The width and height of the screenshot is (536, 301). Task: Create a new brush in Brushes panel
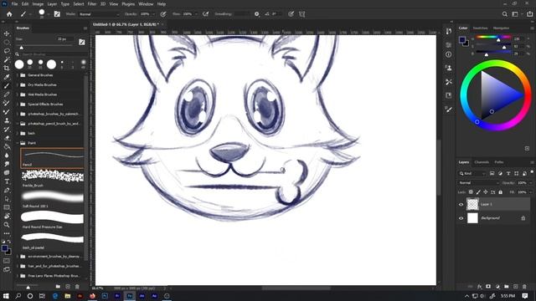click(x=68, y=287)
